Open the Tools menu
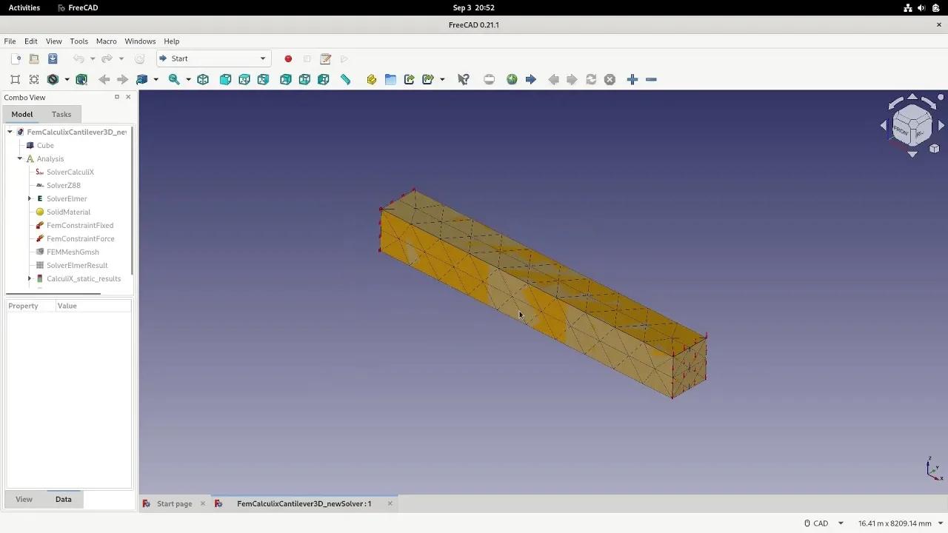 click(79, 41)
